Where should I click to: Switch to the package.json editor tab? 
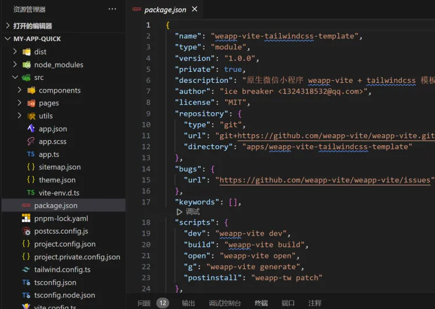click(x=165, y=10)
